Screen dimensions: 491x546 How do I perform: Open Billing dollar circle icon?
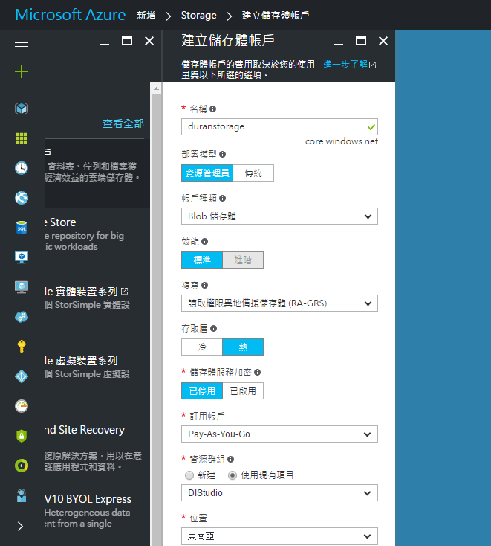22,466
